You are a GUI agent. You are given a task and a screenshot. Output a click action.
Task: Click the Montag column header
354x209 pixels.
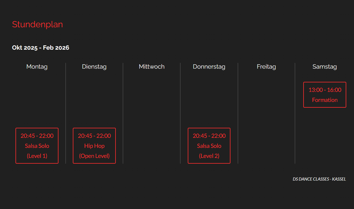[37, 67]
